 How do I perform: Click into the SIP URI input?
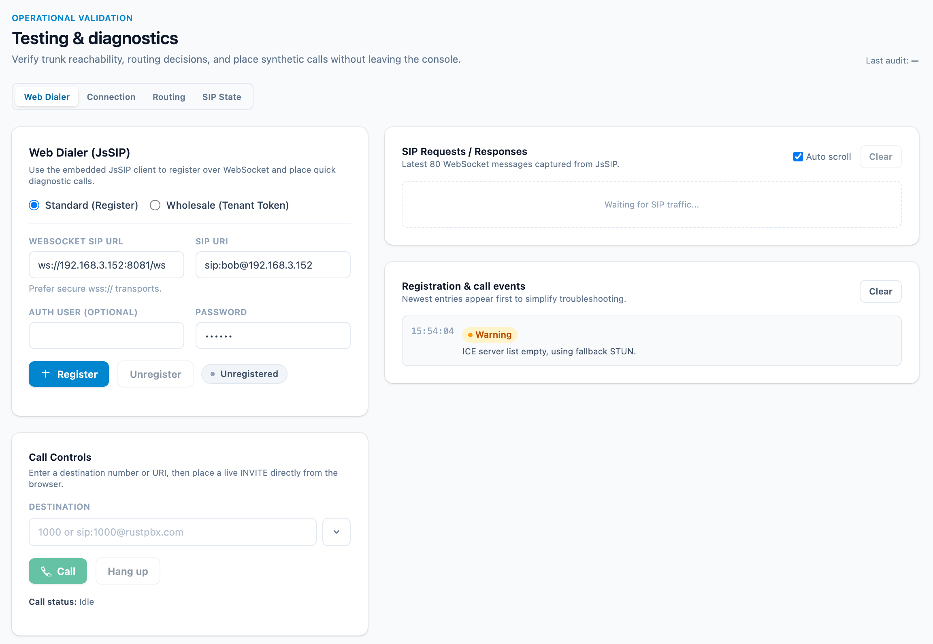[273, 265]
